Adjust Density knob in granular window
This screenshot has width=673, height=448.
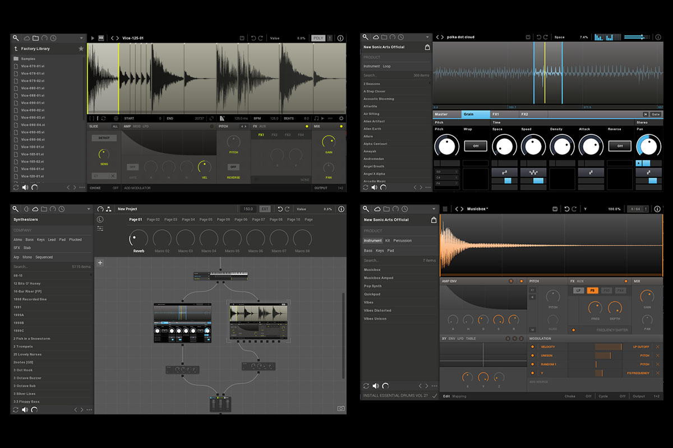[x=562, y=146]
